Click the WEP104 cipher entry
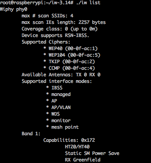This screenshot has width=151, height=163. (x=72, y=55)
